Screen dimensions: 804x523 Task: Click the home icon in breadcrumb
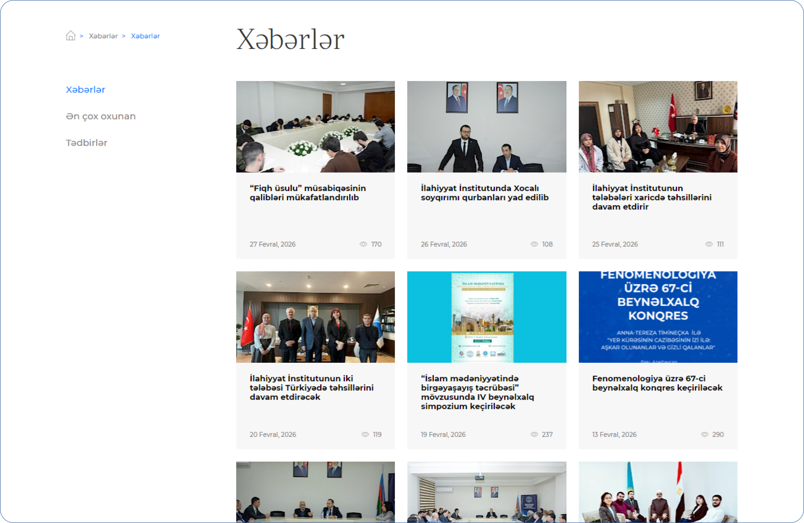71,36
